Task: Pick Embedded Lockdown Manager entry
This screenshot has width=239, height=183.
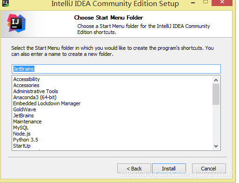Action: tap(47, 103)
